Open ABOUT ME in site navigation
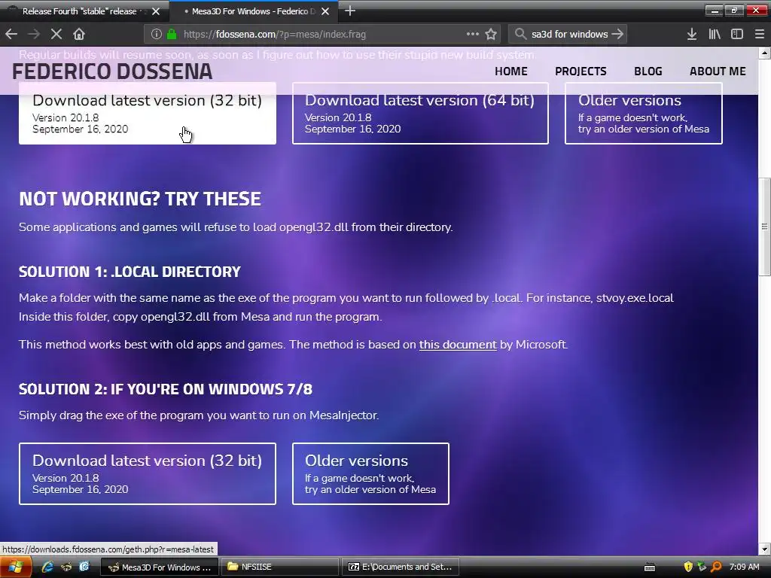The width and height of the screenshot is (771, 578). tap(718, 71)
